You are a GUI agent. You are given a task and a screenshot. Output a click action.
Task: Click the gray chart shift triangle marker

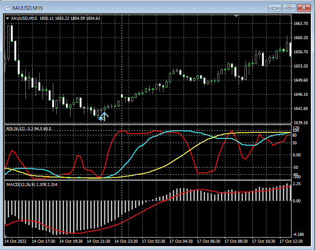click(236, 16)
